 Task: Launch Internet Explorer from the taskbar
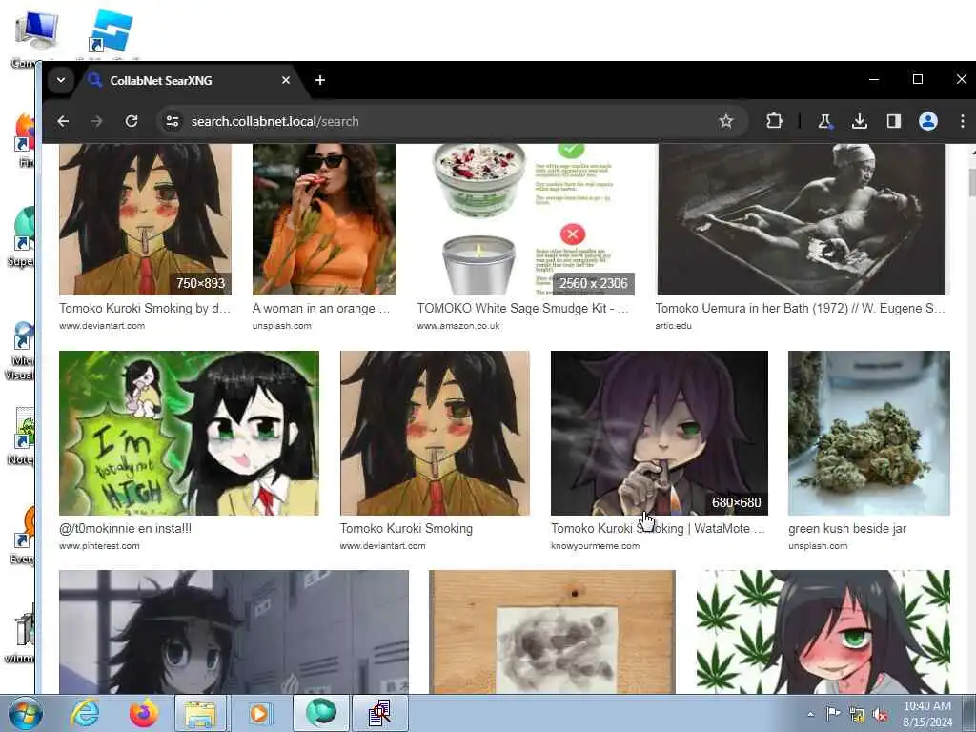coord(85,713)
